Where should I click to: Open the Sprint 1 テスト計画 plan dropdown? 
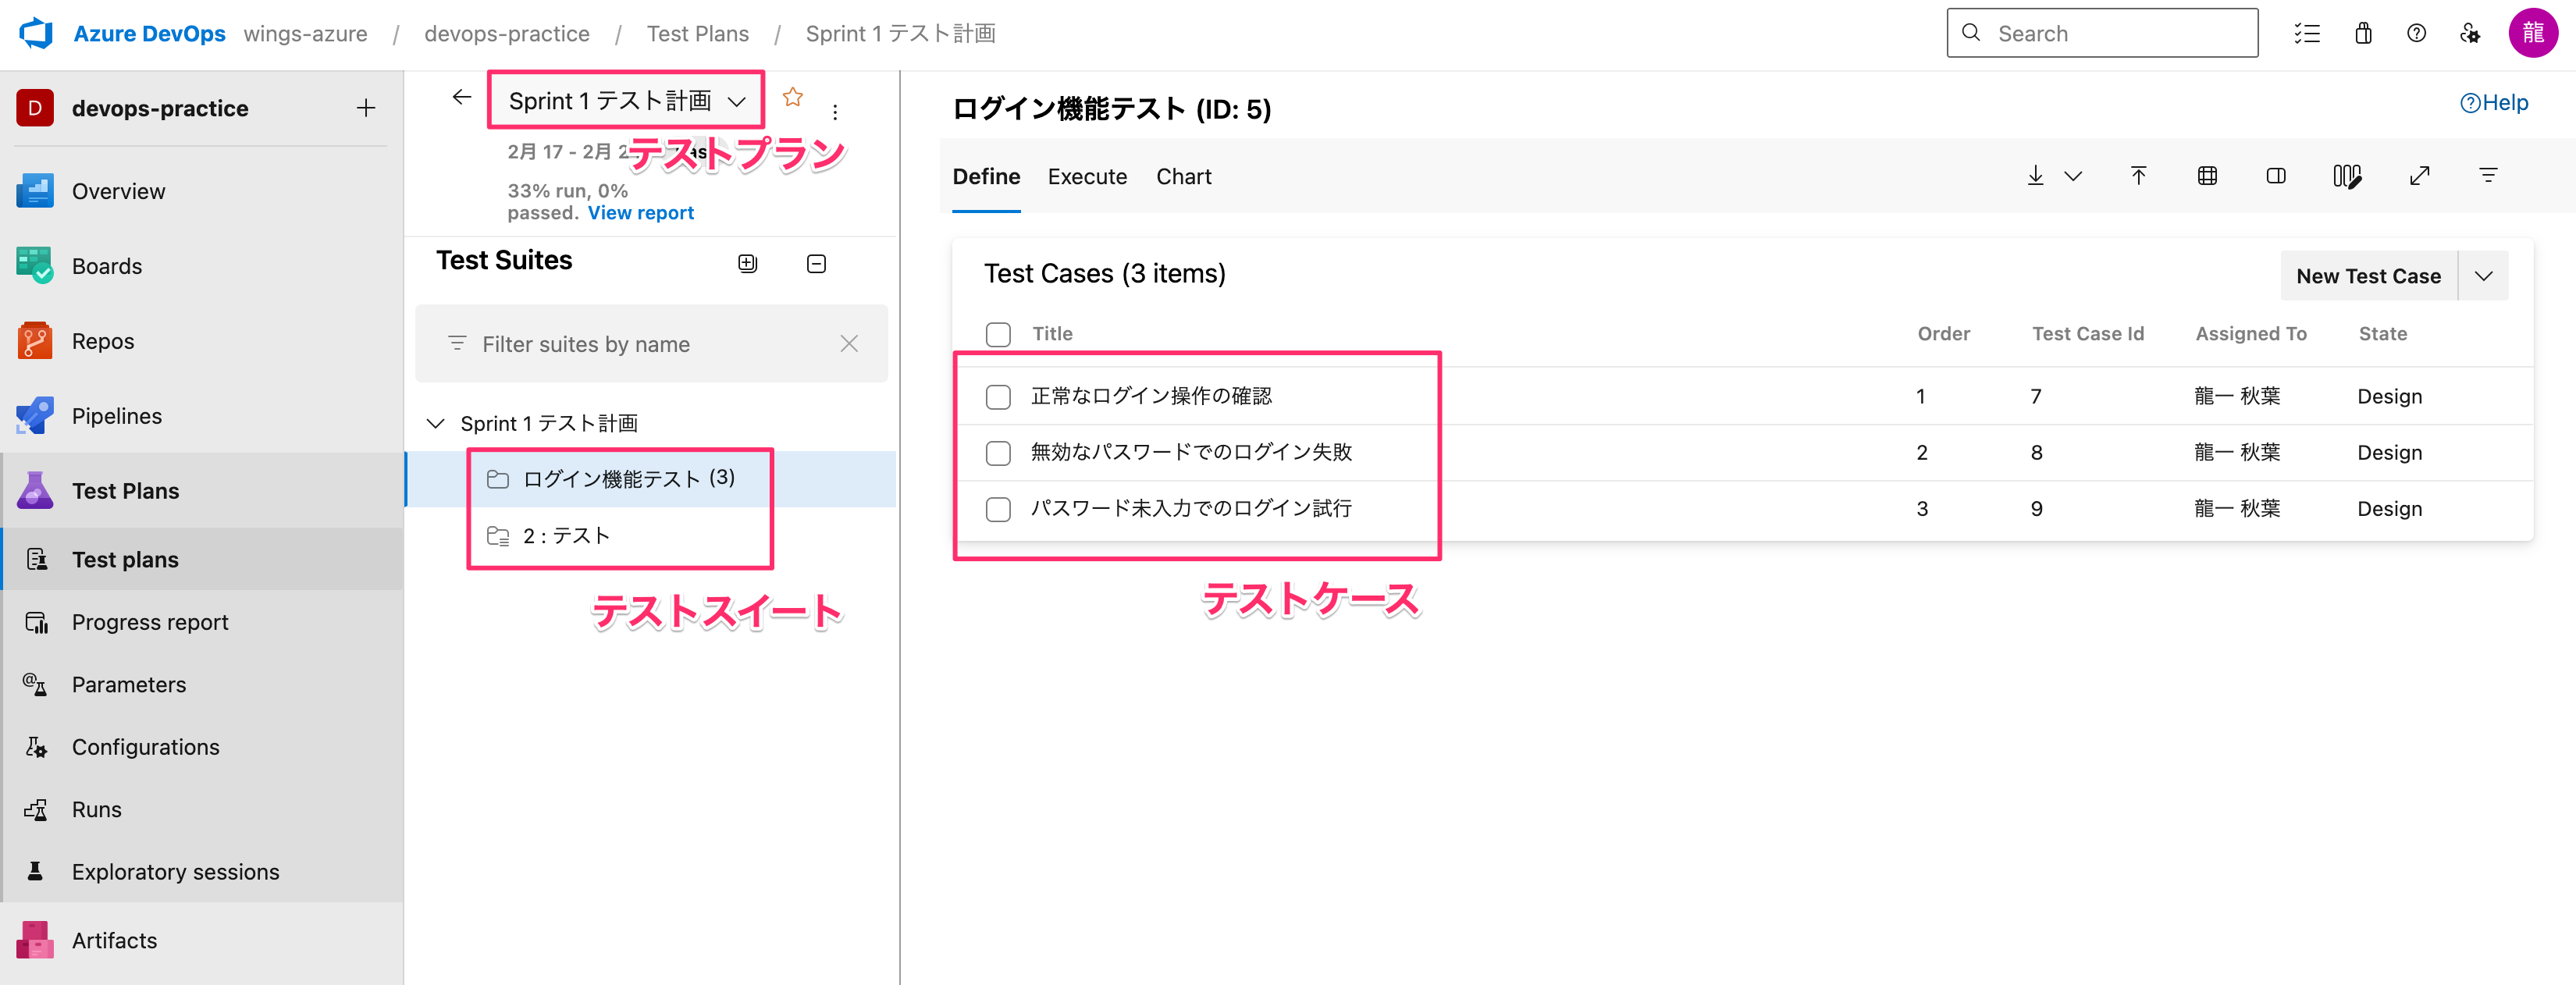[x=626, y=100]
